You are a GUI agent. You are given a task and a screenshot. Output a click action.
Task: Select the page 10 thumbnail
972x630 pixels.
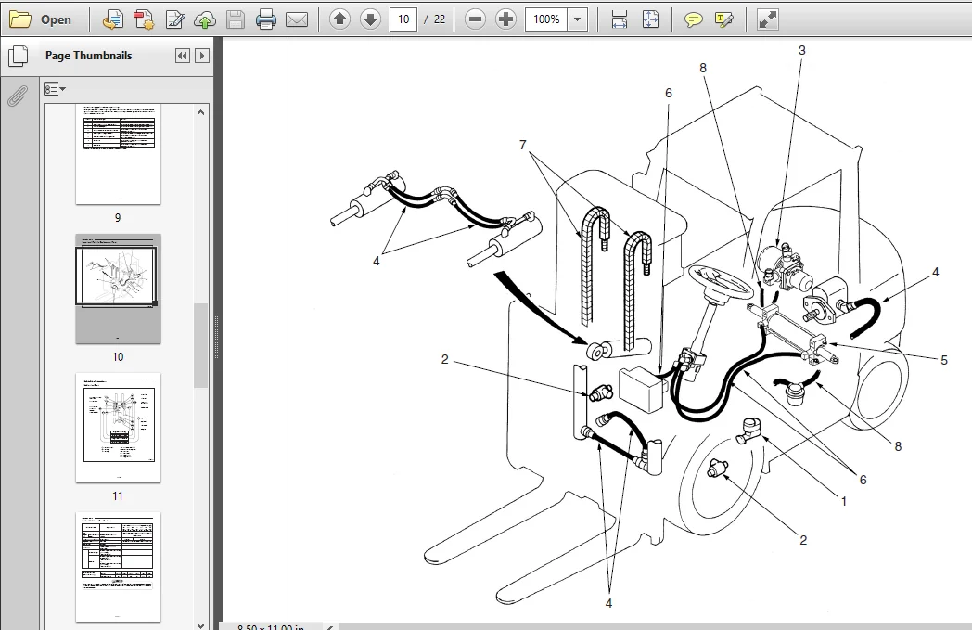118,289
